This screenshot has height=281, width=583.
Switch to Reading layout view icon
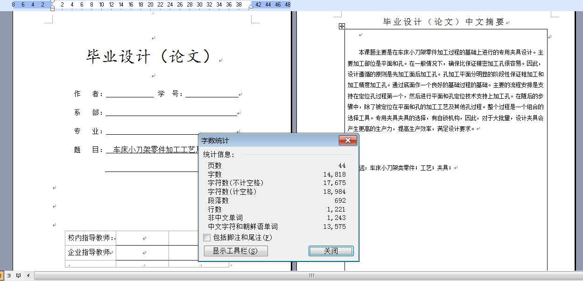tap(18, 275)
